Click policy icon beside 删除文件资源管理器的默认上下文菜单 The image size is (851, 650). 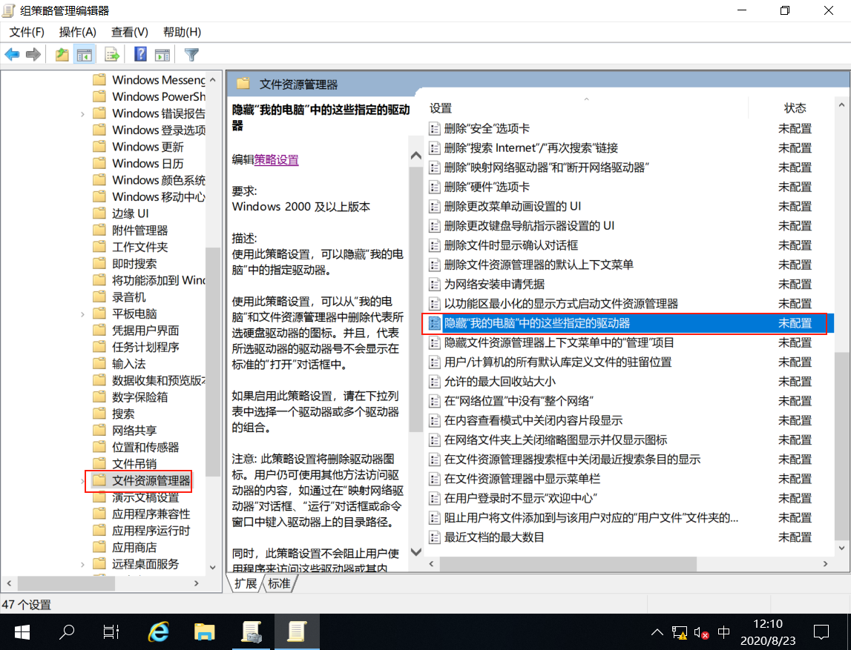[434, 265]
